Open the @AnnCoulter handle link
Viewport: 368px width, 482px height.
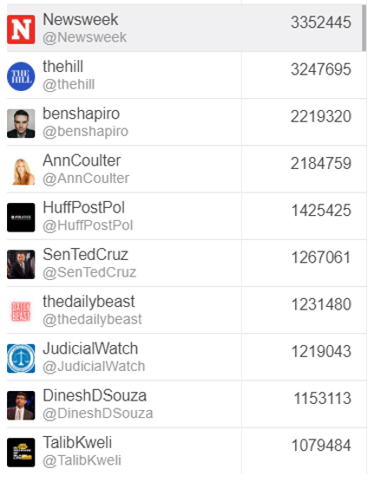(86, 179)
